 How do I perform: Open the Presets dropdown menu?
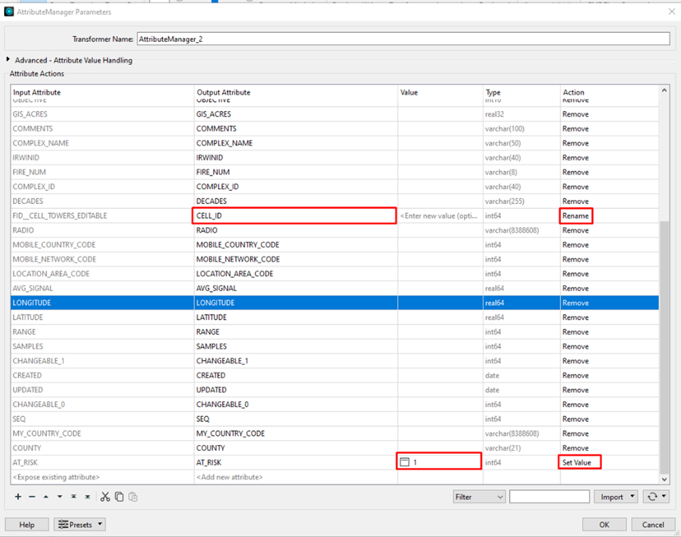tap(80, 525)
